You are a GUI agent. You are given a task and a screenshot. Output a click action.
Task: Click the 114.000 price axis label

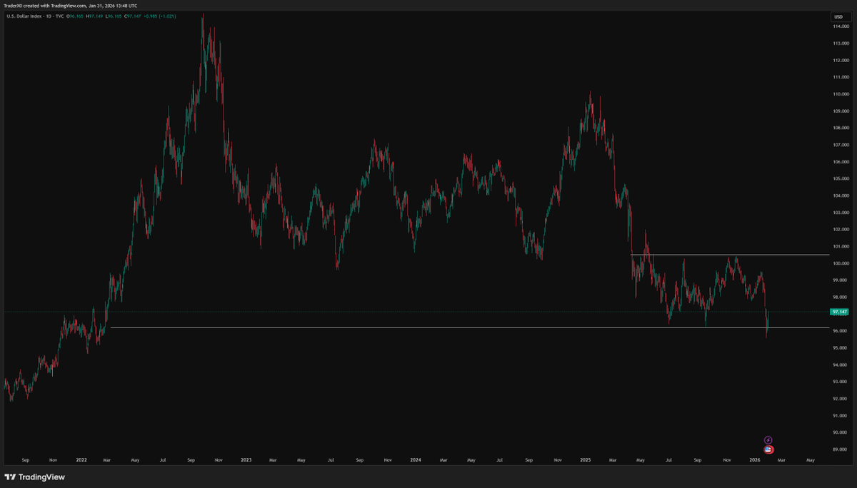coord(840,26)
